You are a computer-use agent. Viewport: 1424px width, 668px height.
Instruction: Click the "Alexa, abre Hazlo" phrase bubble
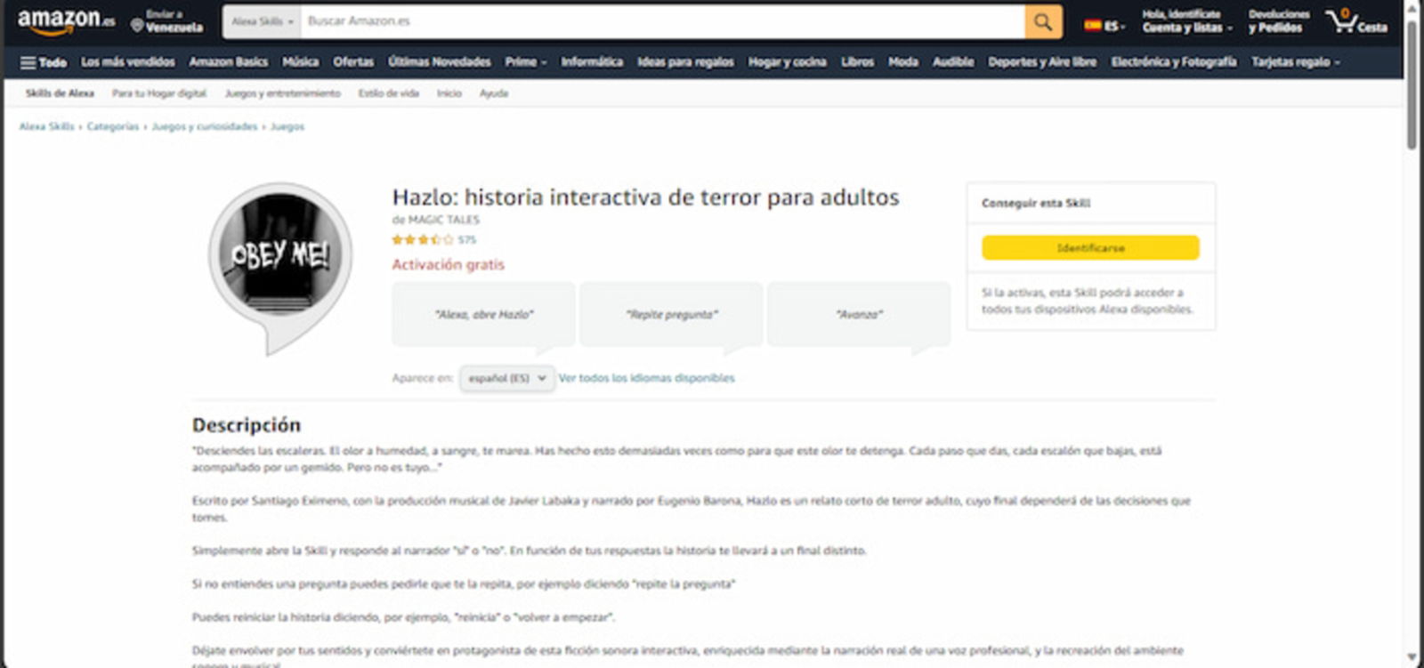(x=484, y=314)
